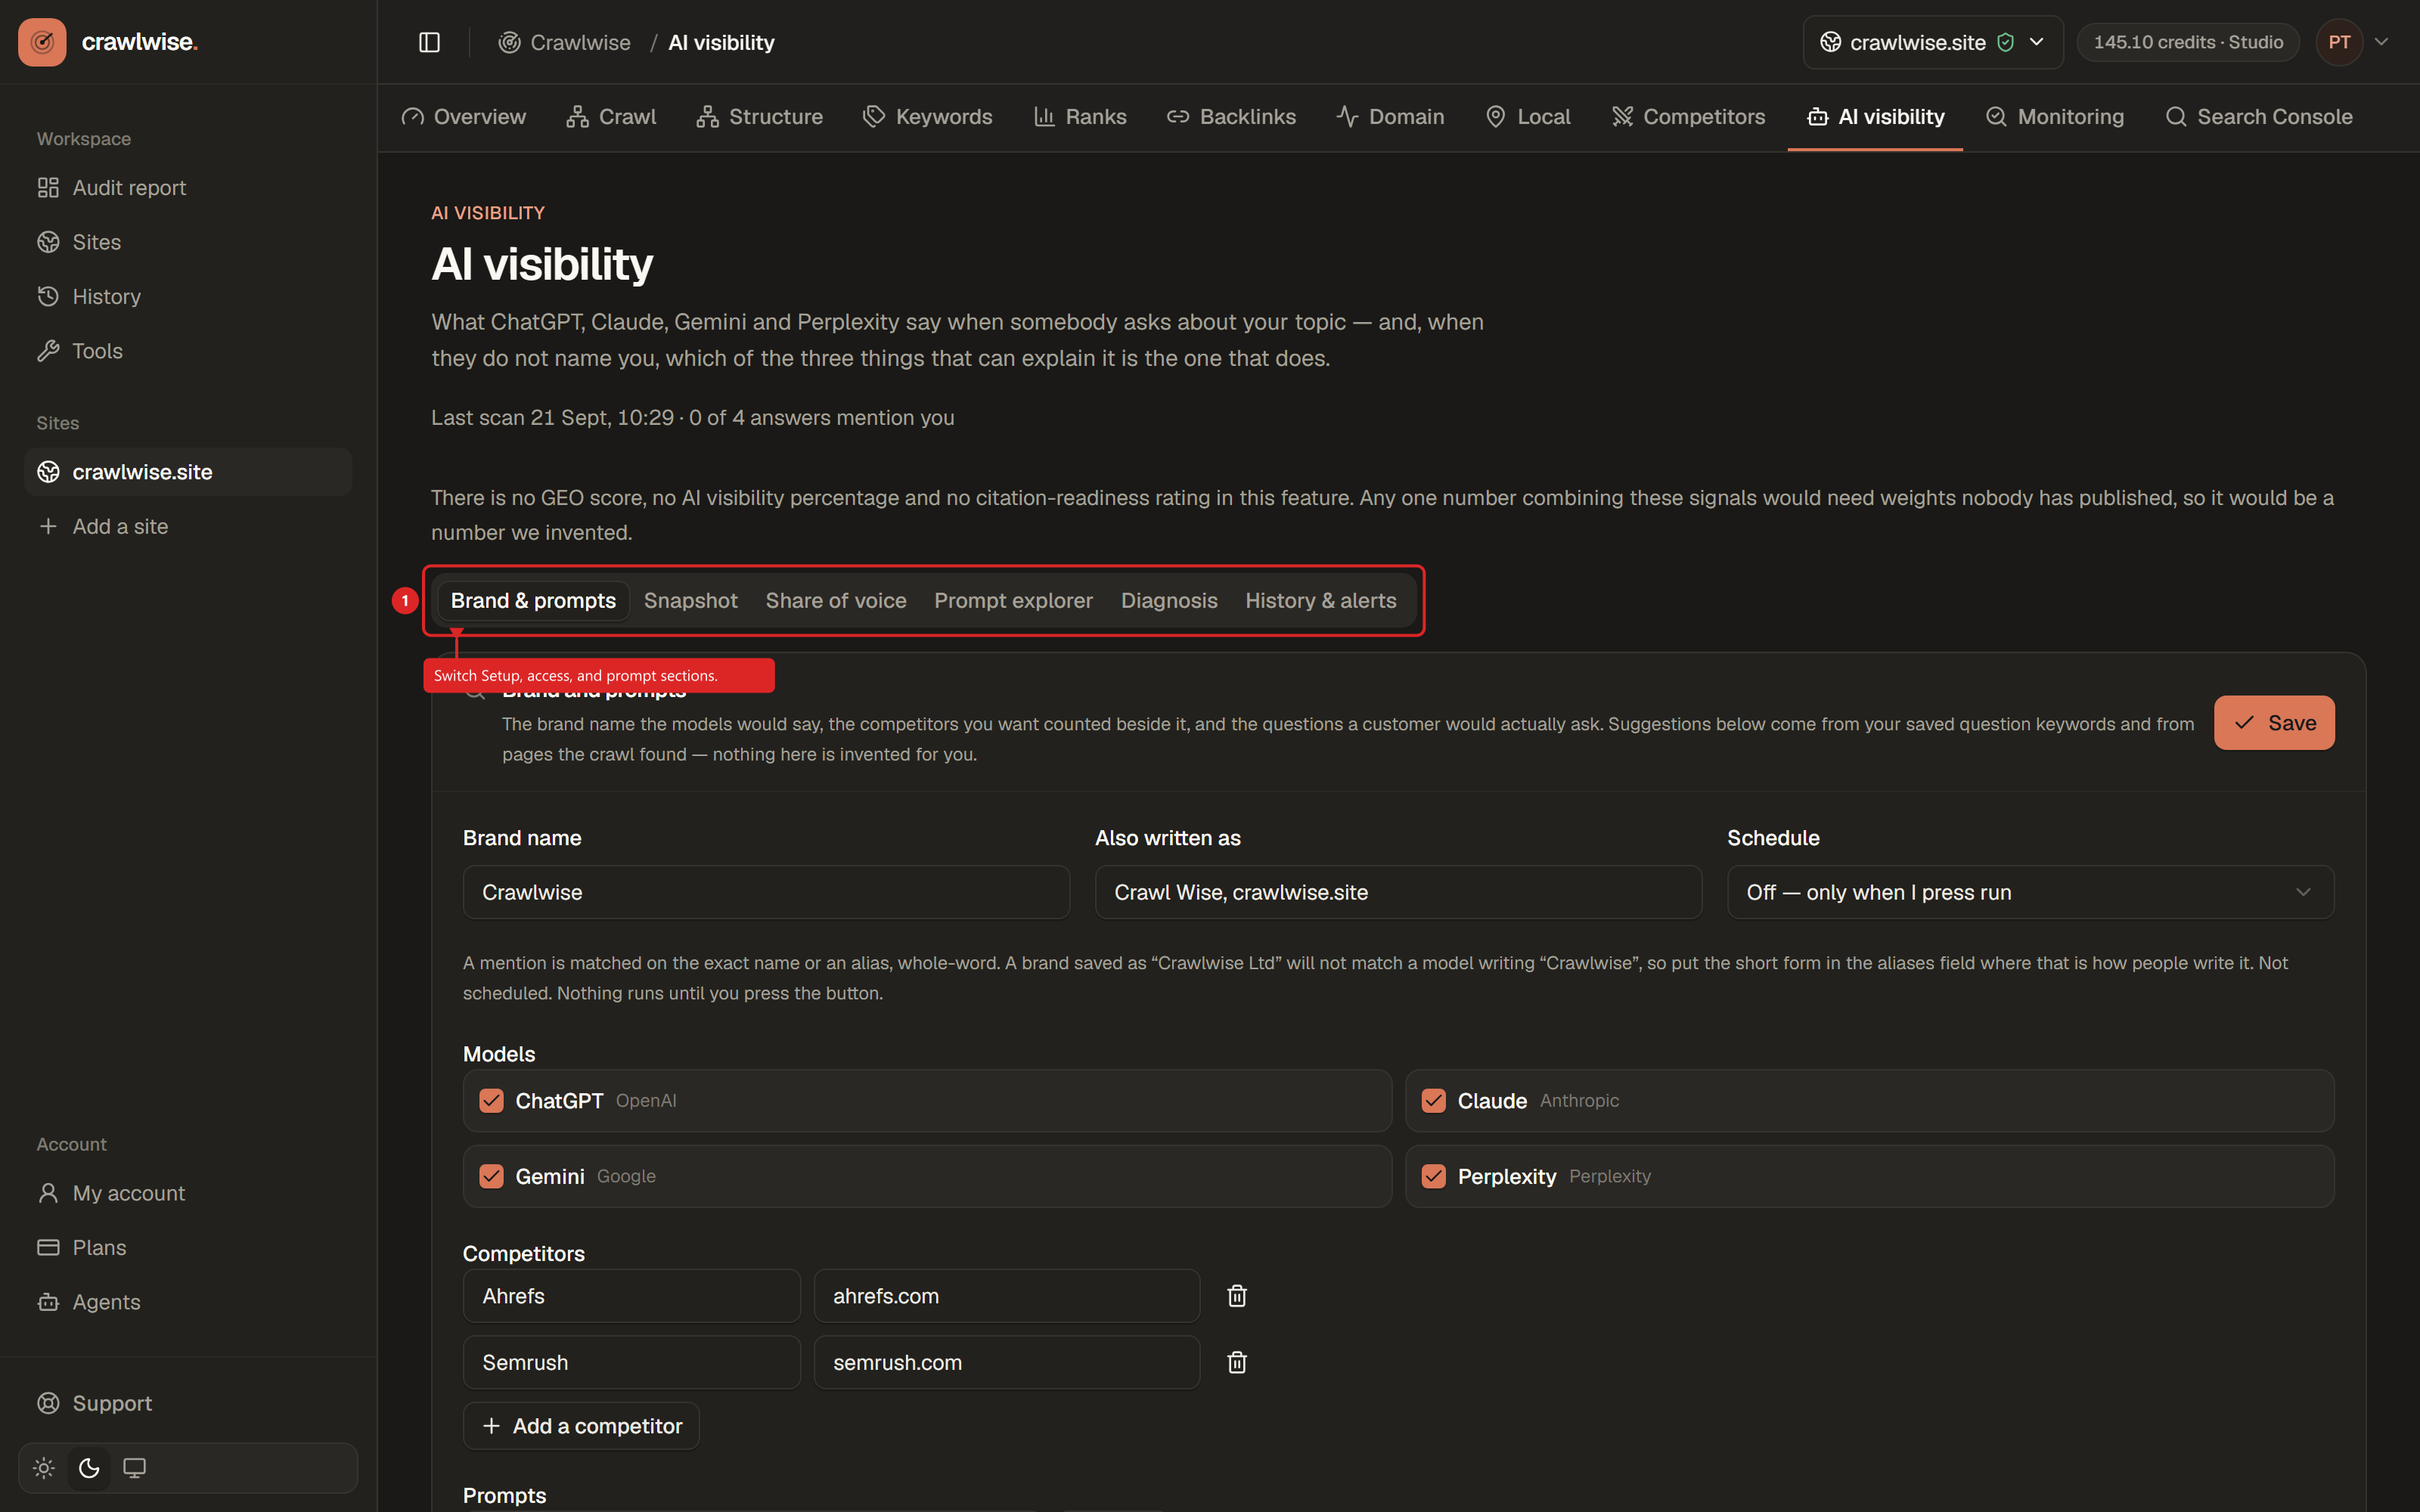Go to the Crawl tab

click(x=611, y=117)
